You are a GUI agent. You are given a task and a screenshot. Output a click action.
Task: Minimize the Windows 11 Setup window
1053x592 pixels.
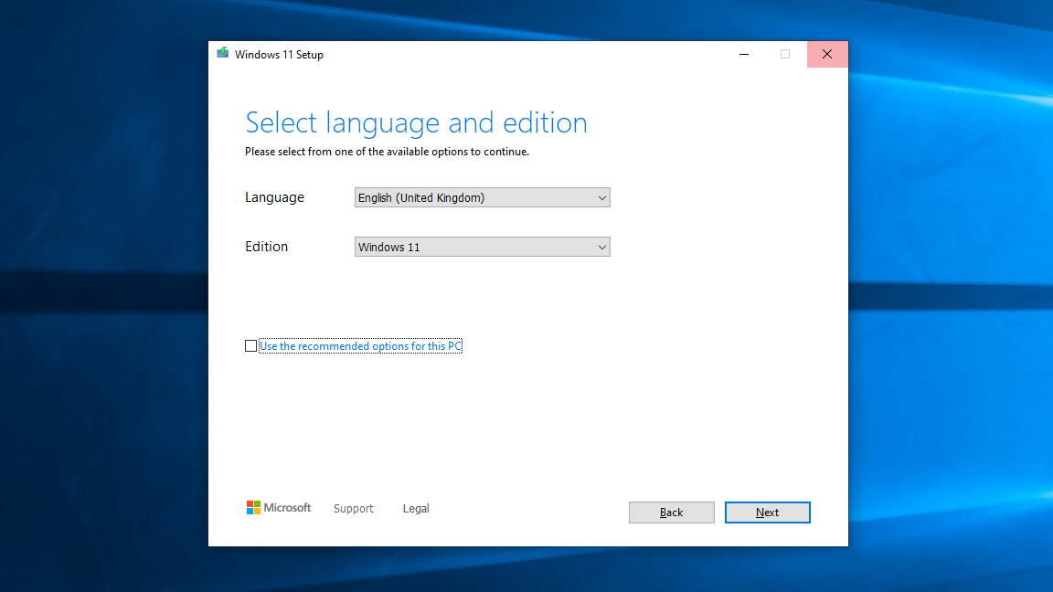[x=743, y=54]
